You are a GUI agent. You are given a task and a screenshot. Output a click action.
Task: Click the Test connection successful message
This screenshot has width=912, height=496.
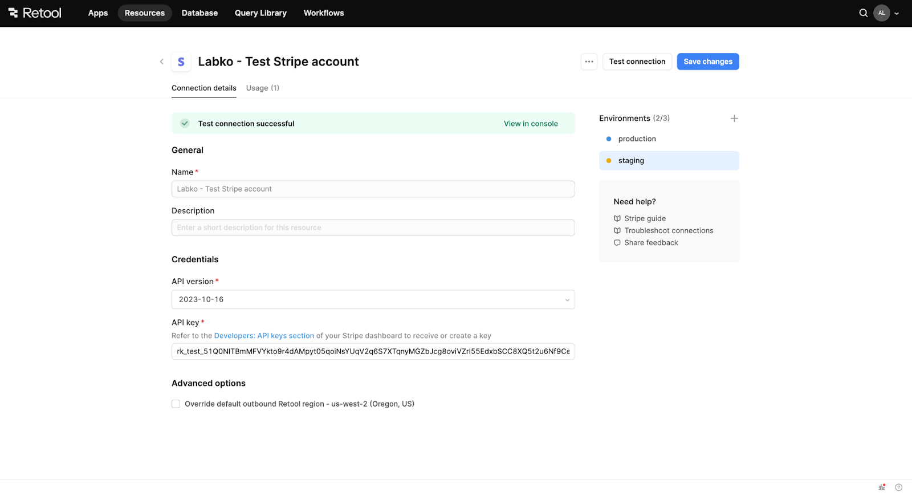[246, 124]
